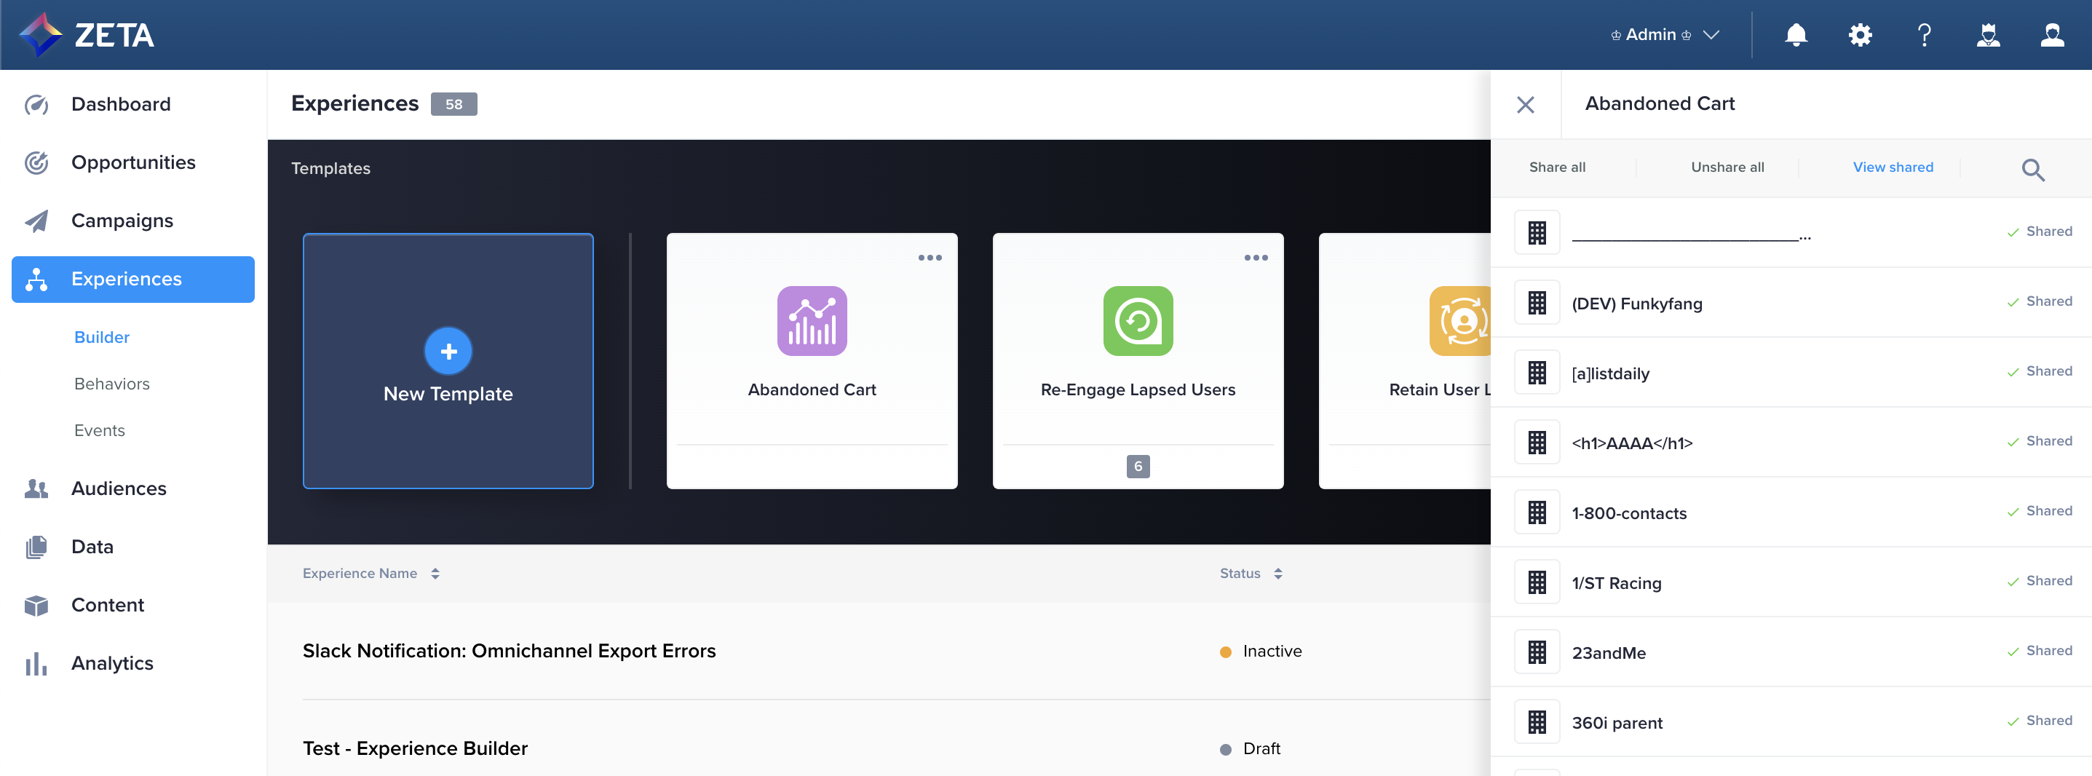Click the View shared link
Image resolution: width=2092 pixels, height=776 pixels.
1893,167
